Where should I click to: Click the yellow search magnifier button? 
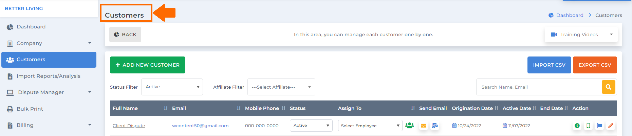[x=609, y=87]
